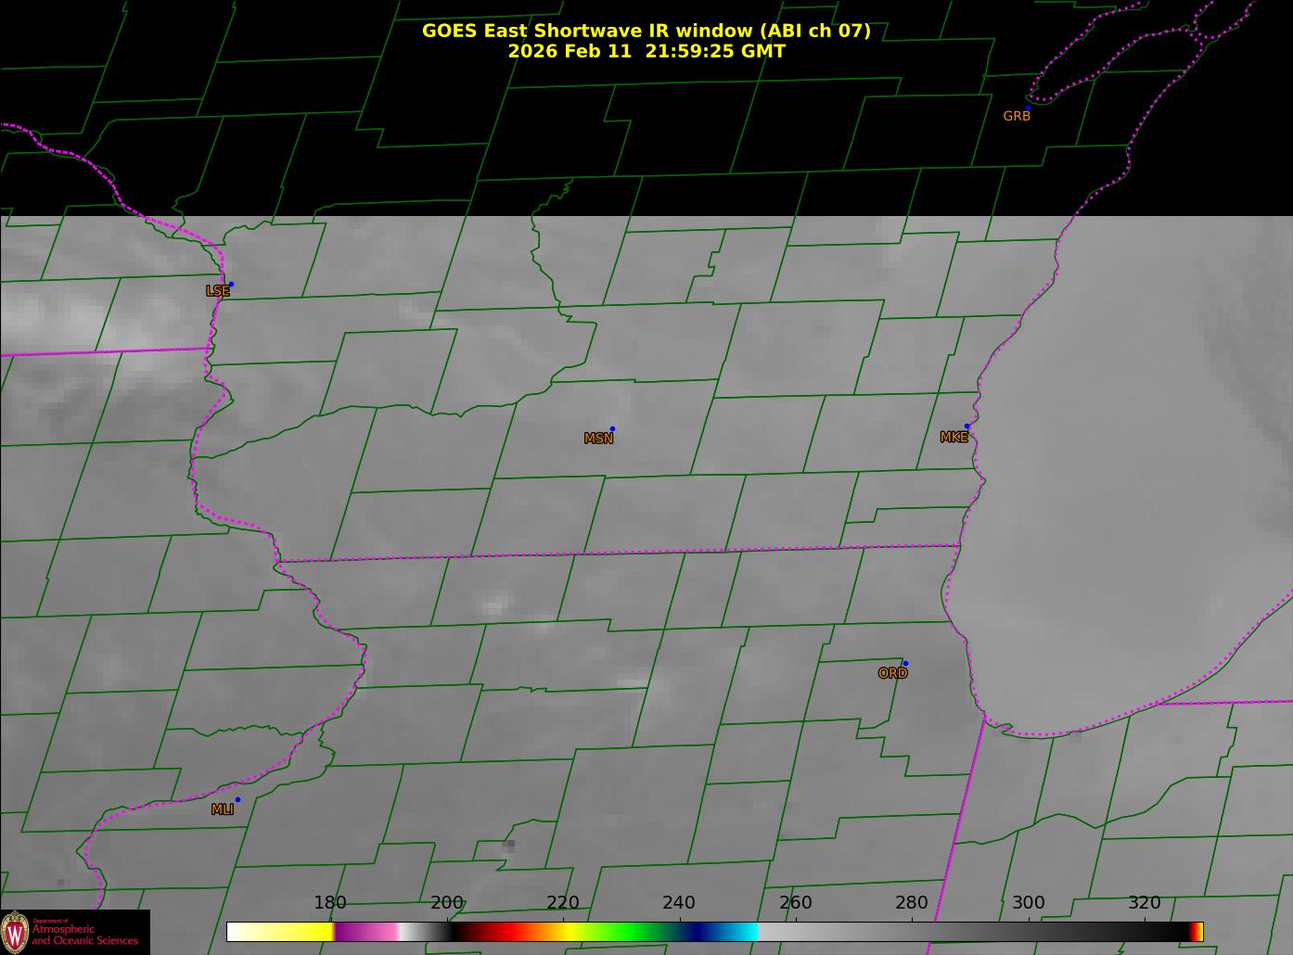Click the 260 value on temperature scale
Image resolution: width=1293 pixels, height=955 pixels.
pos(796,903)
